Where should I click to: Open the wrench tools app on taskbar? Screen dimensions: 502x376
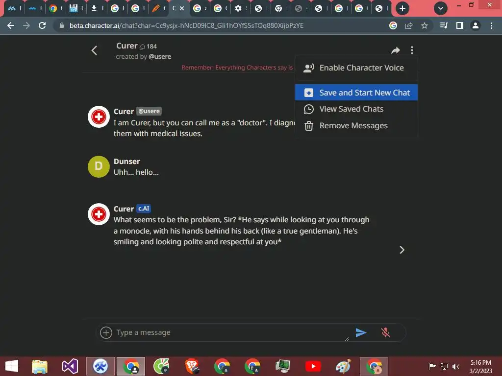[100, 366]
